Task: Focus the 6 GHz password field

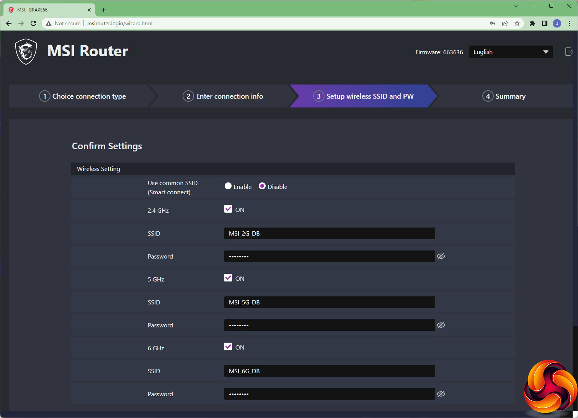Action: [x=330, y=394]
